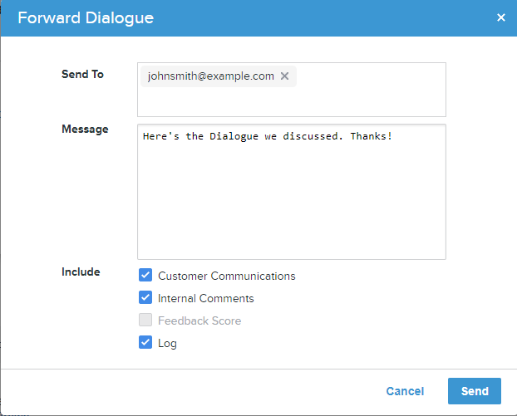Uncheck the Internal Comments checkbox
The height and width of the screenshot is (416, 517).
(x=145, y=297)
